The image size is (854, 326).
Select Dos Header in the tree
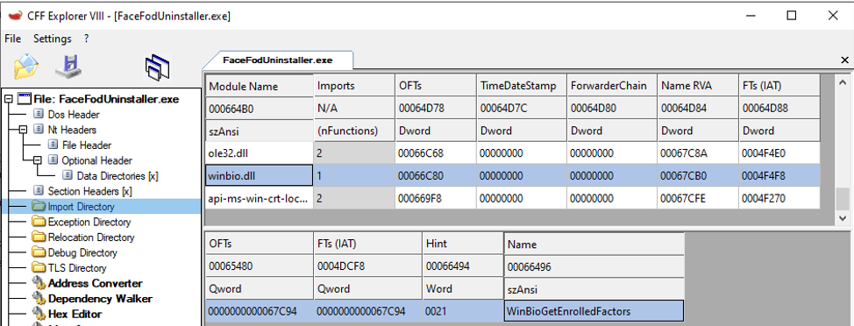click(x=74, y=115)
